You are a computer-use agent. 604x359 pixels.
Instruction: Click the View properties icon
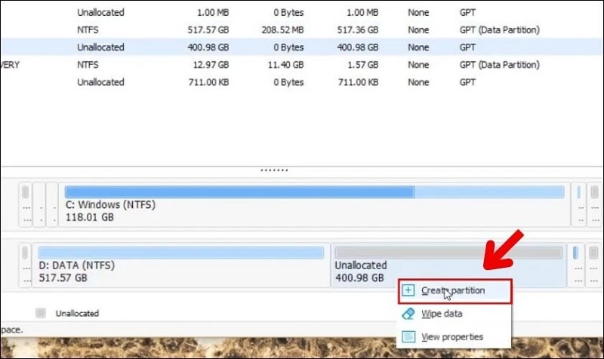408,336
